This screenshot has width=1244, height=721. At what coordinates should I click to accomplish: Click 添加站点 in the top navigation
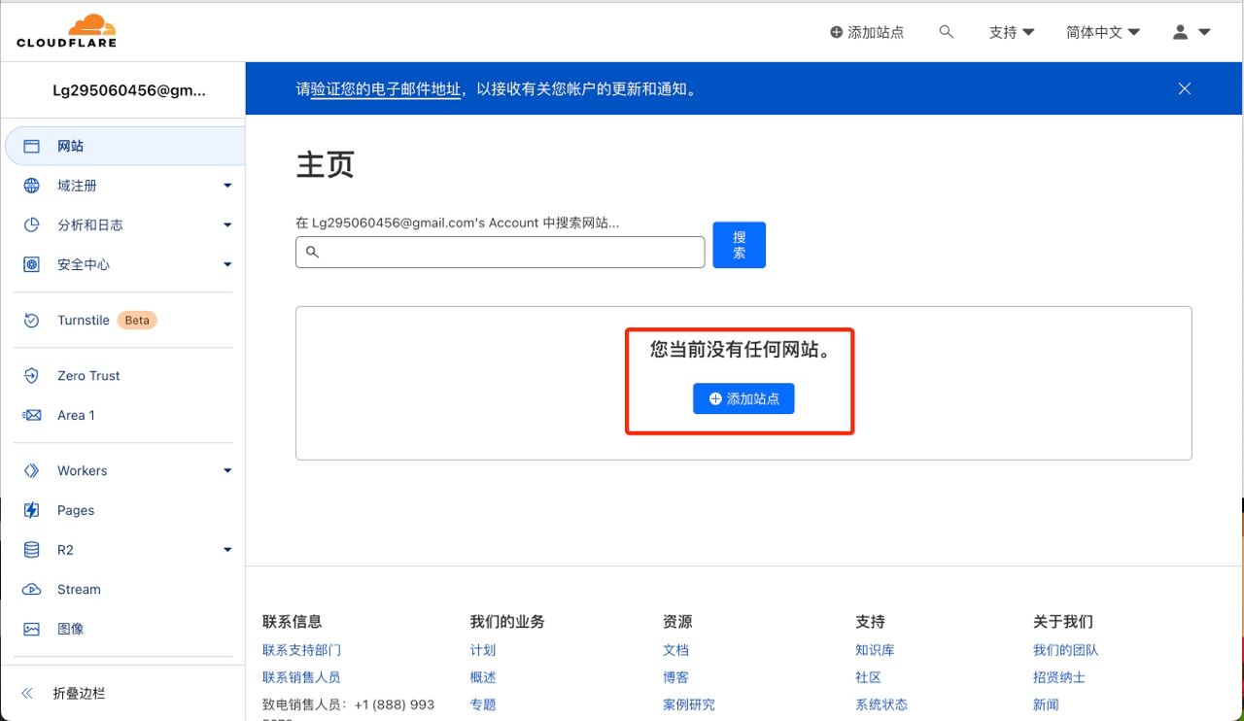[x=867, y=32]
